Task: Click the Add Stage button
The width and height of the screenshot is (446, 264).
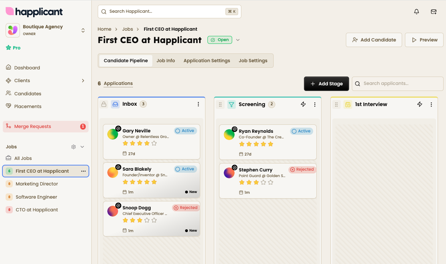Action: pos(326,84)
